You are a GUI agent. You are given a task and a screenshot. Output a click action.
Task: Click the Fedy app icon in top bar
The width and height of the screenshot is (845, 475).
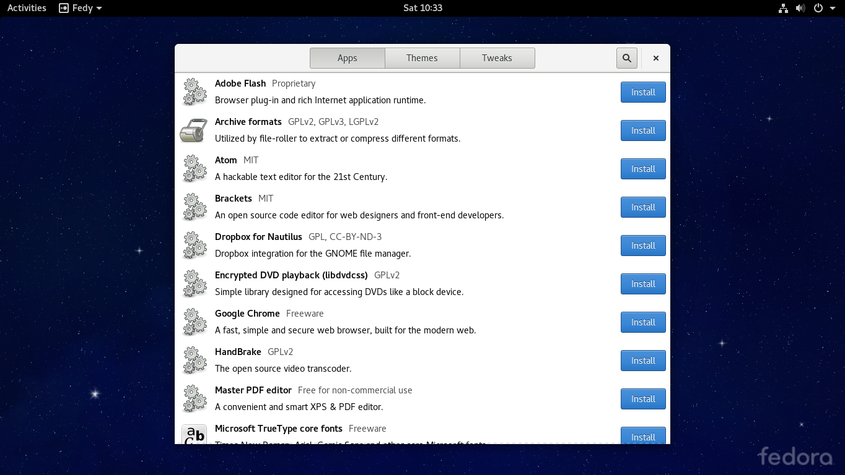coord(63,8)
